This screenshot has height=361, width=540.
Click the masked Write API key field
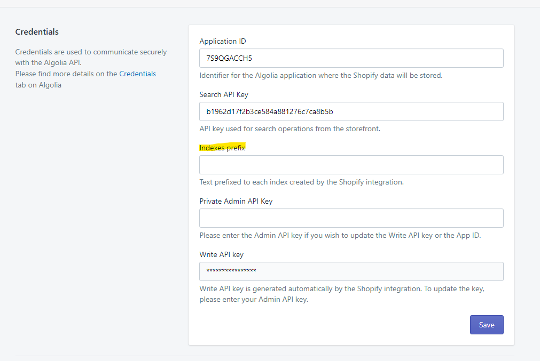point(351,271)
